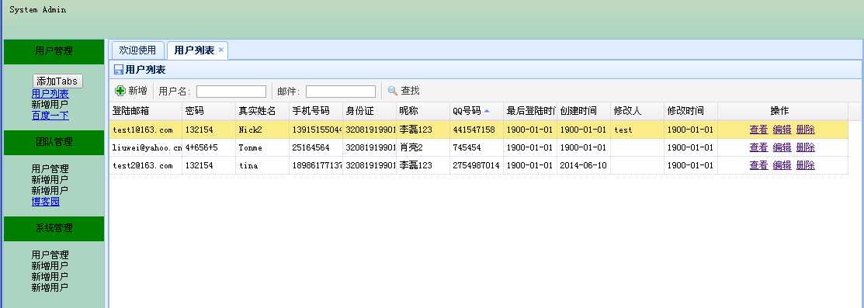864x308 pixels.
Task: Sort by the 真实姓名 column header
Action: [262, 111]
